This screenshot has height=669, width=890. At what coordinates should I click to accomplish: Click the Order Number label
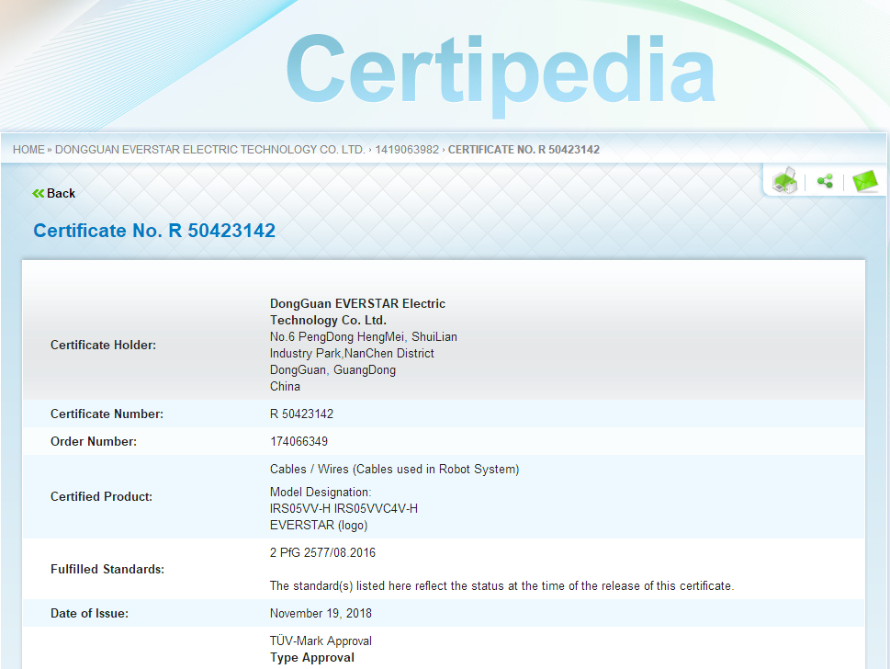click(94, 441)
